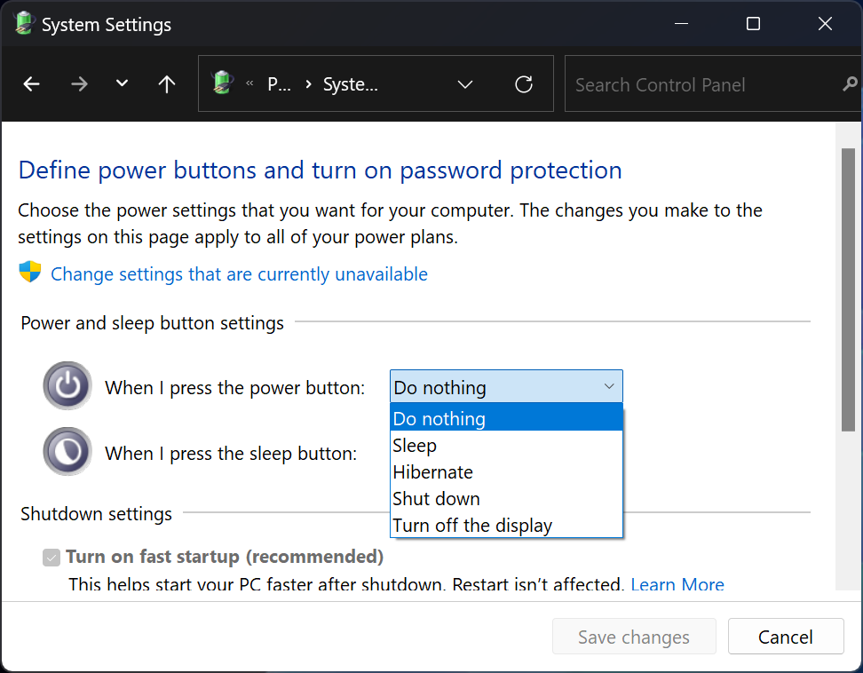This screenshot has width=863, height=673.
Task: Open the recent locations chevron menu
Action: pos(122,83)
